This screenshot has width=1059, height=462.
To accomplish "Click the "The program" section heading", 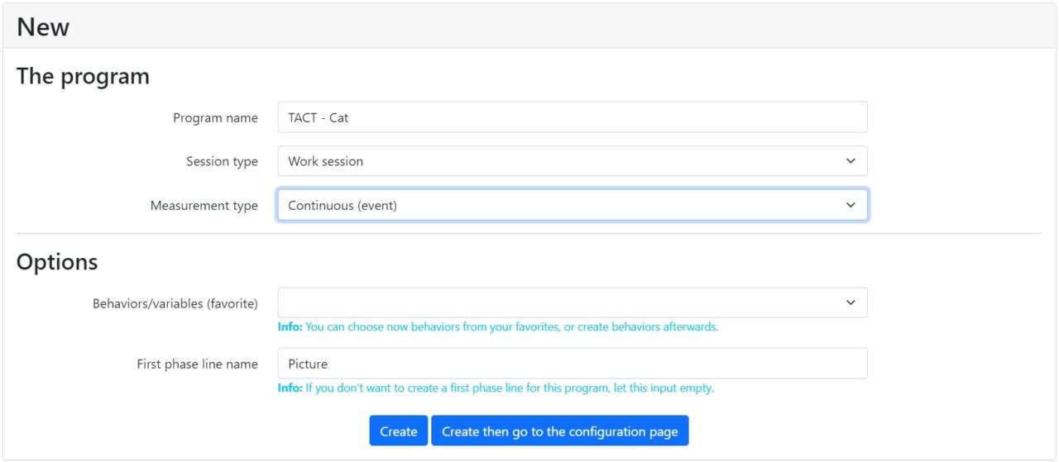I will point(83,76).
